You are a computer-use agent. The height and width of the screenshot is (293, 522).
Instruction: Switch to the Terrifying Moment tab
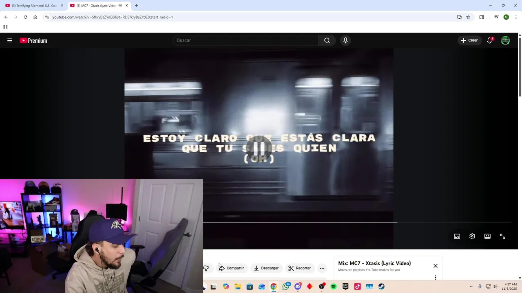point(34,6)
